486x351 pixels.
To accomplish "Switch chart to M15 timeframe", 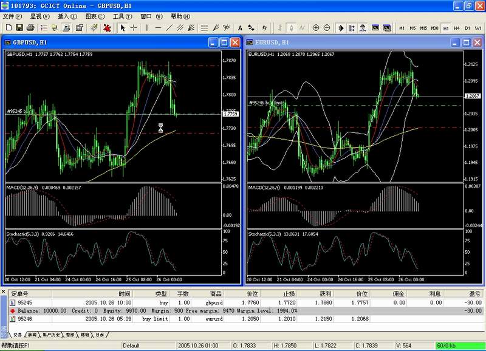I will click(423, 28).
